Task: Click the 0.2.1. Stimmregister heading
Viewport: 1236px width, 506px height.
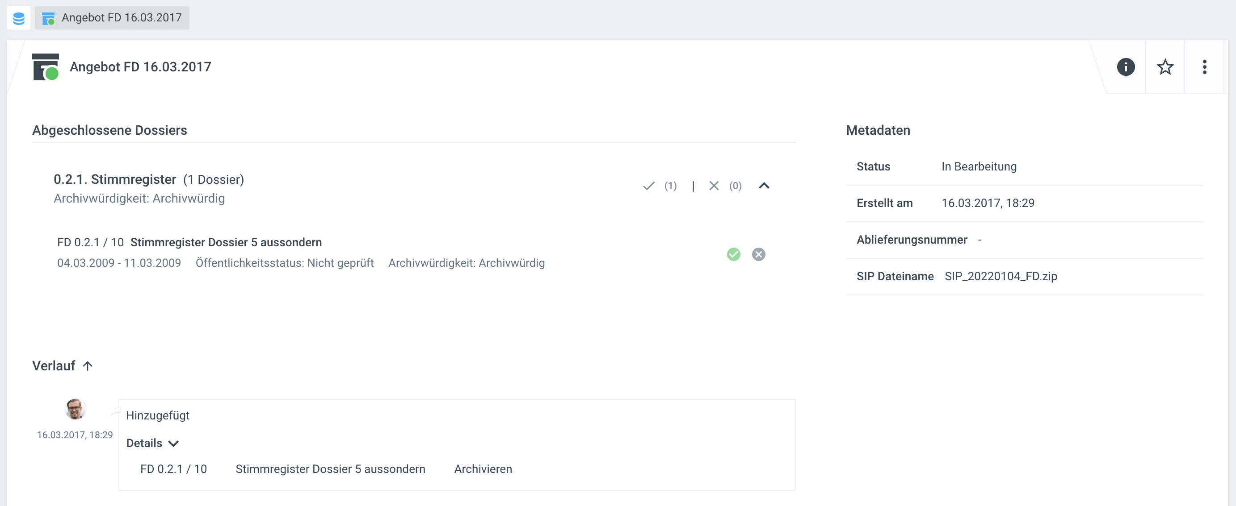Action: tap(115, 179)
